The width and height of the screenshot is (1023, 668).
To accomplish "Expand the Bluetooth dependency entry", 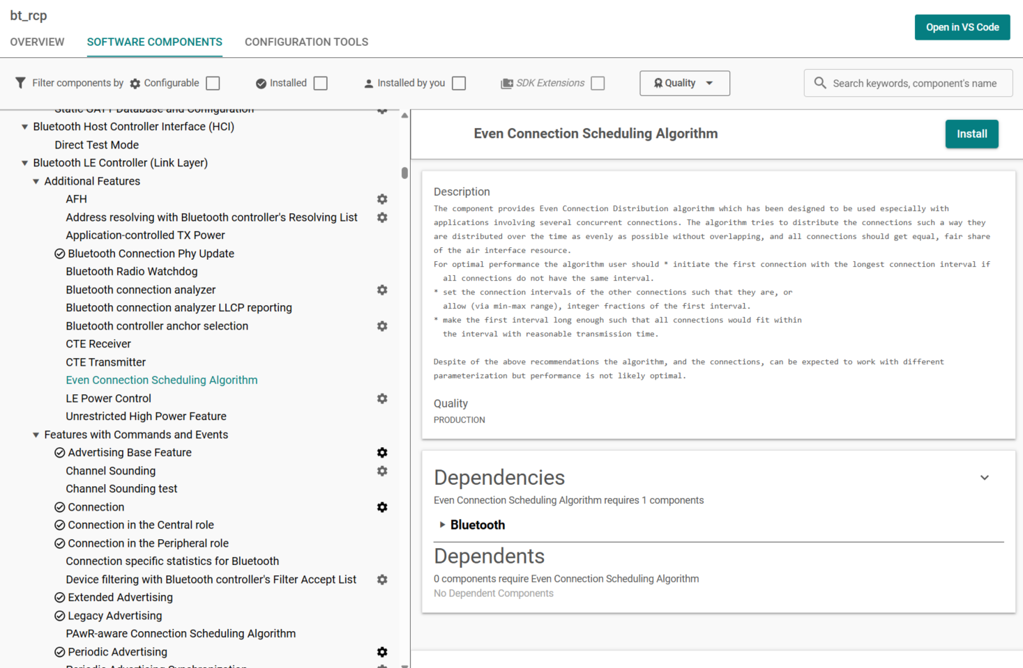I will point(442,525).
